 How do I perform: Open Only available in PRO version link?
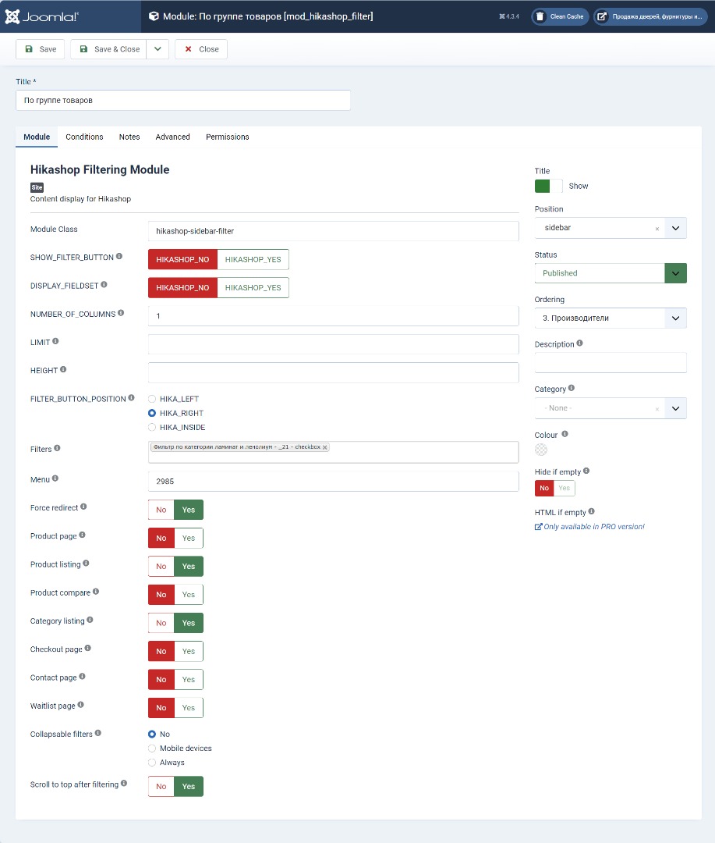[x=589, y=527]
